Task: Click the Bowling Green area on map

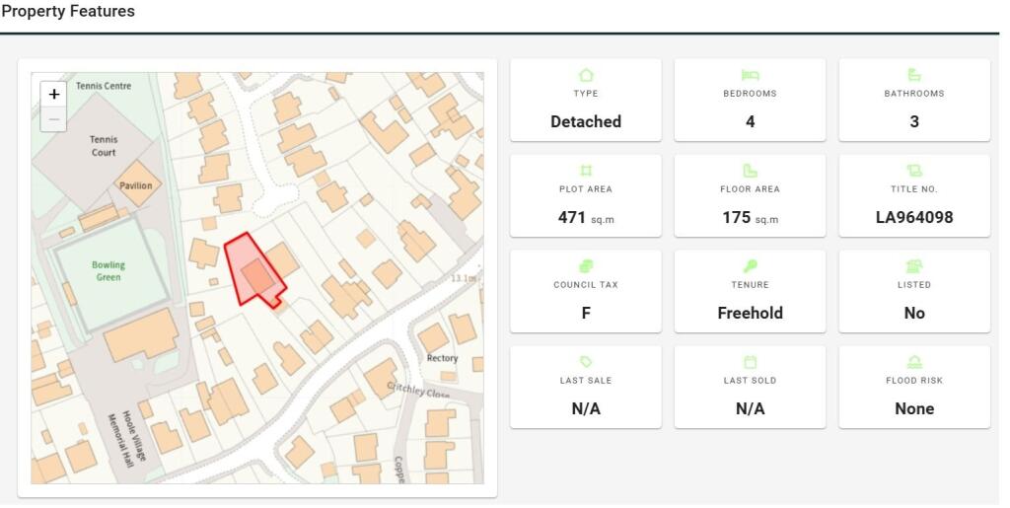Action: [x=108, y=271]
